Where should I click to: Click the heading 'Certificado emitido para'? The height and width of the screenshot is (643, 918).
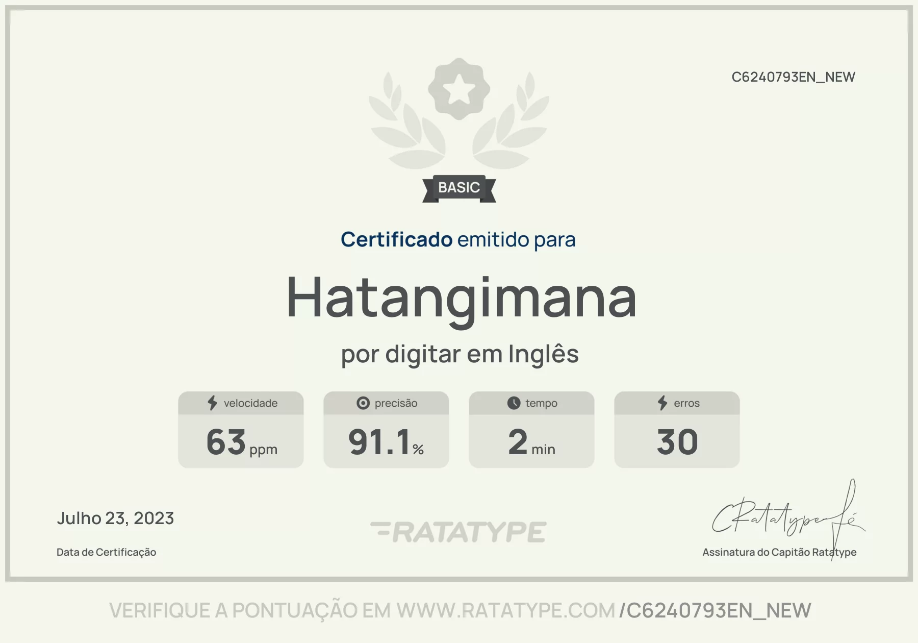(458, 239)
